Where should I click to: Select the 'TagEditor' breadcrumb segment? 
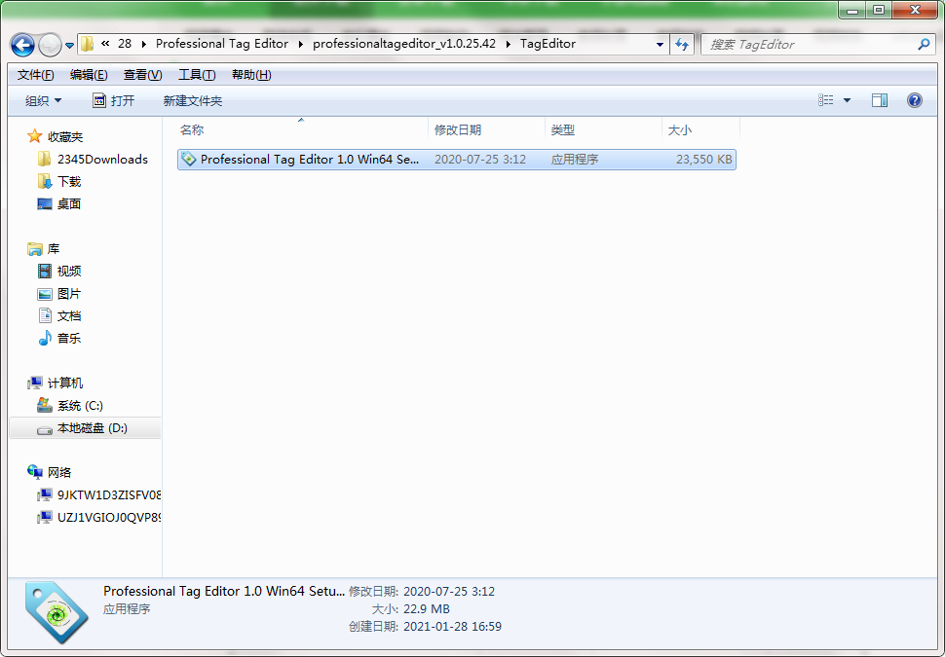coord(548,44)
